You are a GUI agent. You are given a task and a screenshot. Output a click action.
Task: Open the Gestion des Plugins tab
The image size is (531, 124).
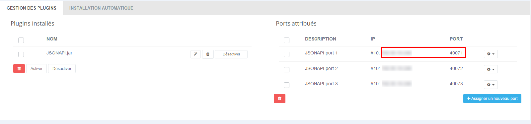pyautogui.click(x=31, y=8)
